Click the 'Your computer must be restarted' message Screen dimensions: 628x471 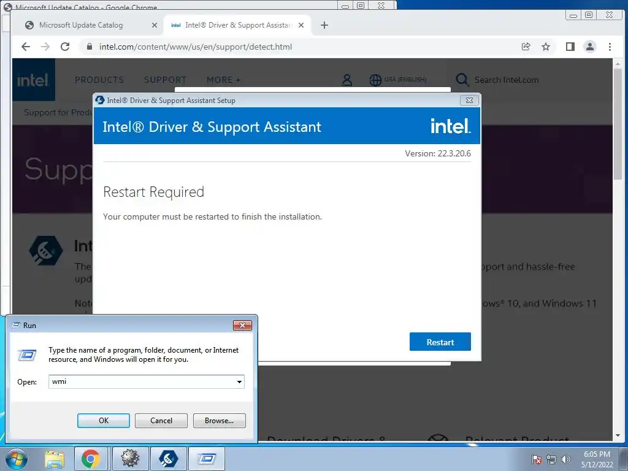click(x=212, y=216)
